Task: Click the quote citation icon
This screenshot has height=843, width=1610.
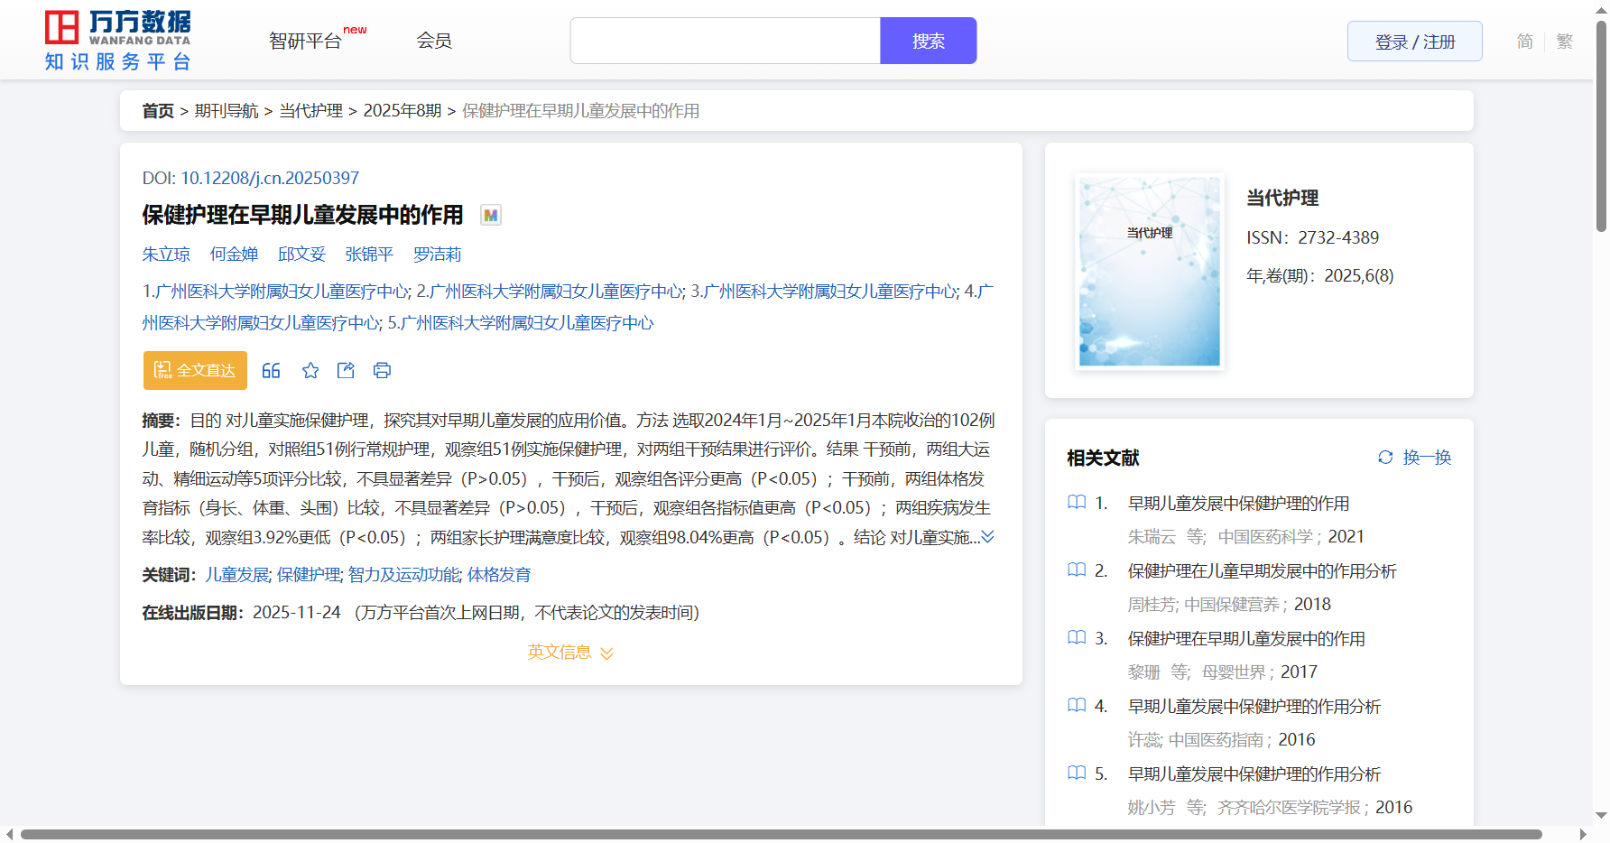Action: pos(271,370)
